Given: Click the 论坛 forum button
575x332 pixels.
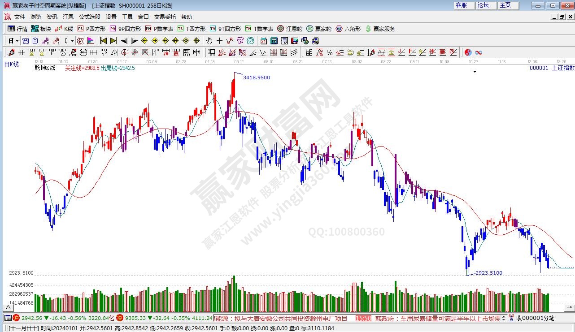Looking at the screenshot, I should coord(484,5).
